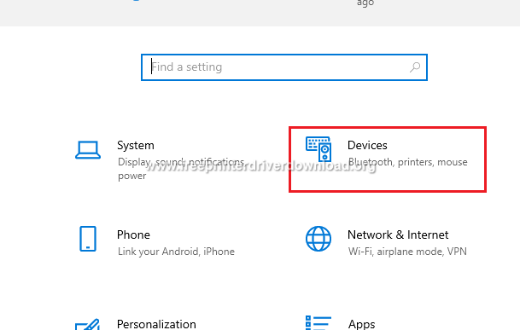This screenshot has width=520, height=330.
Task: Open the Devices keyboard-speaker icon
Action: coord(318,148)
